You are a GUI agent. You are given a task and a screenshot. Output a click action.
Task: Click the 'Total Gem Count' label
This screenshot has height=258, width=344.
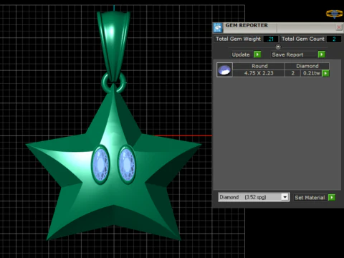tap(303, 39)
